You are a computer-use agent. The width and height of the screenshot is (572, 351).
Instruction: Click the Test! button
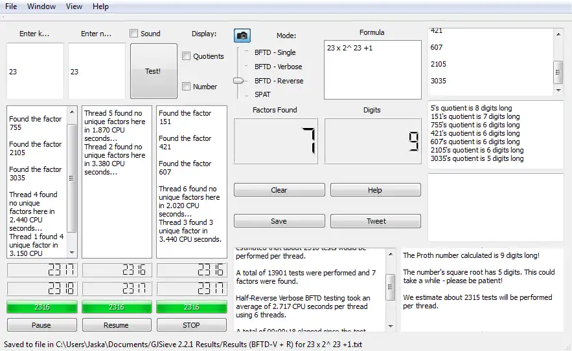tap(154, 71)
